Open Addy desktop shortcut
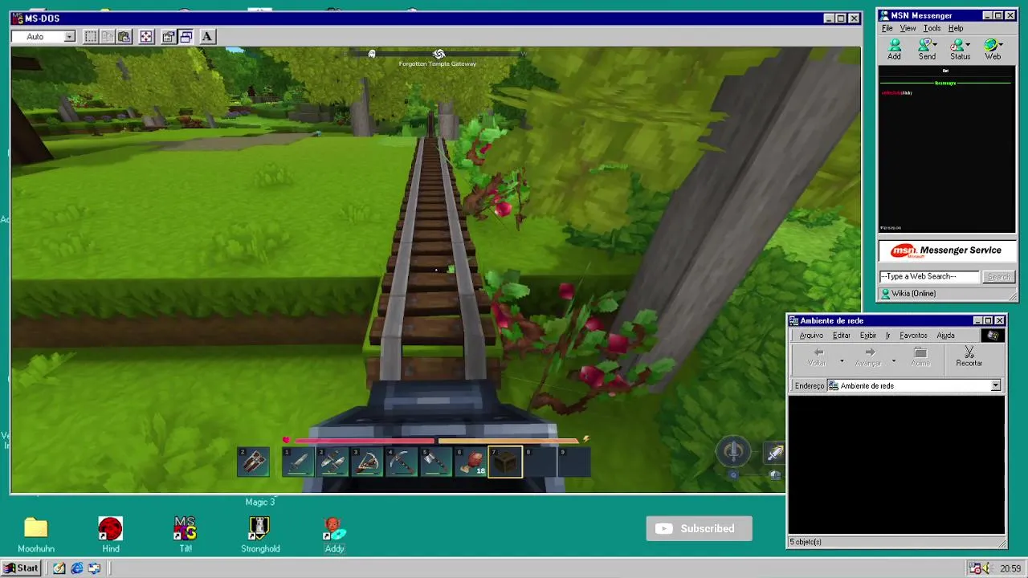This screenshot has height=578, width=1028. (x=335, y=535)
